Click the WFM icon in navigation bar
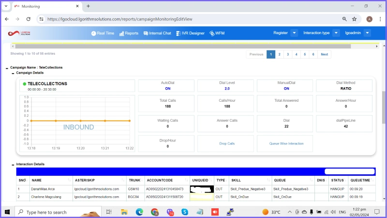Image resolution: width=387 pixels, height=218 pixels. tap(212, 33)
